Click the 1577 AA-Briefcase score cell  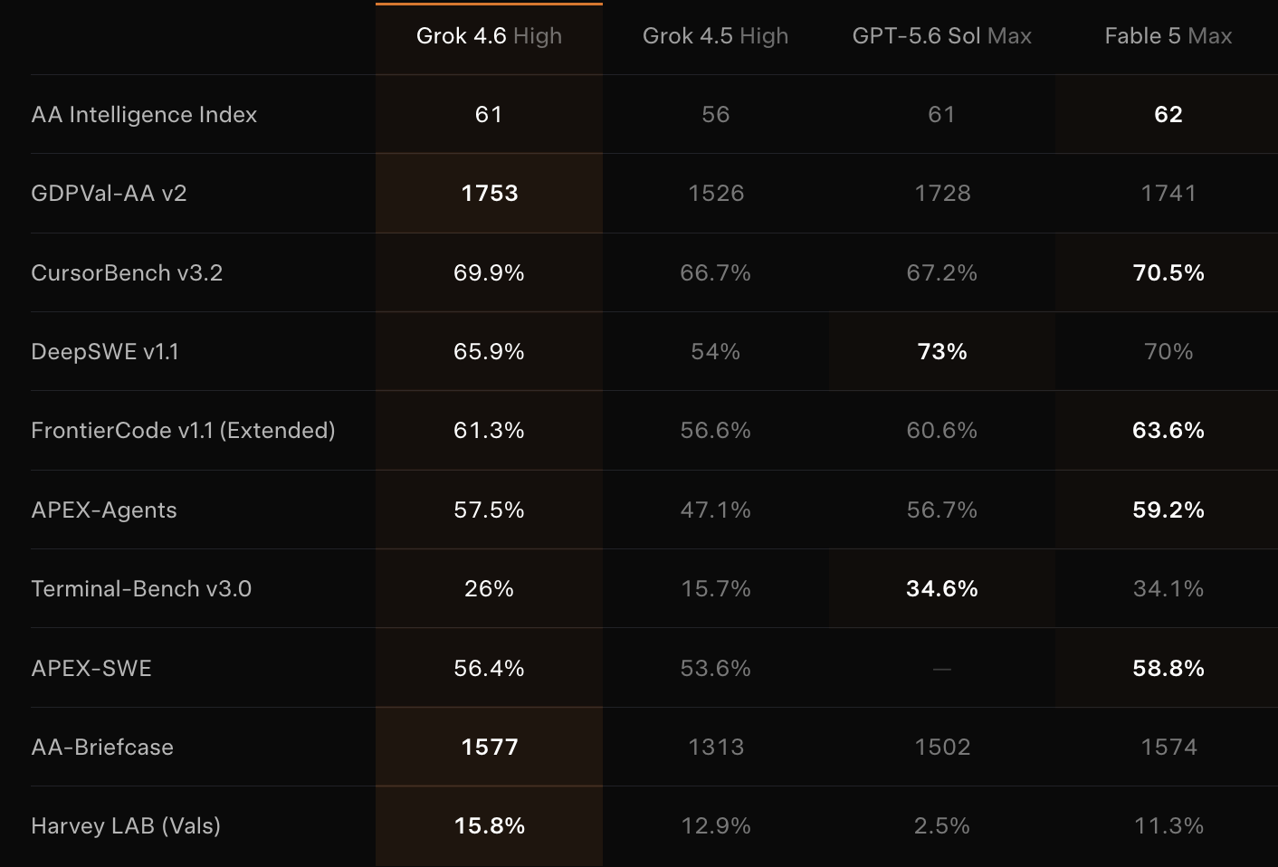point(489,748)
